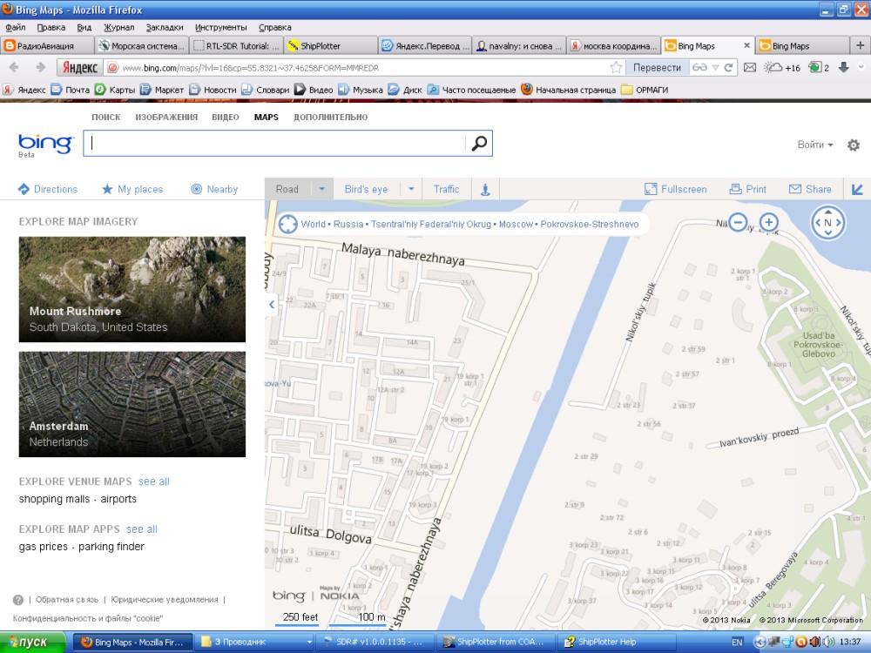The height and width of the screenshot is (653, 871).
Task: Open the Файл menu
Action: (16, 27)
